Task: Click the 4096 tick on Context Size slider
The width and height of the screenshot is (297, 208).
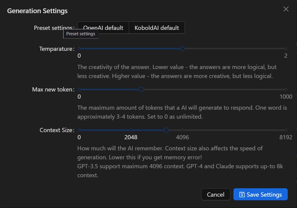Action: (x=182, y=130)
